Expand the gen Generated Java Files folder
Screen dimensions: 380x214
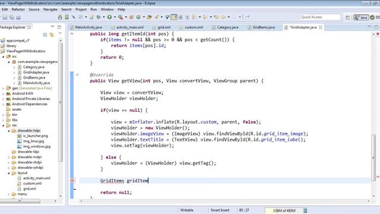(4, 89)
